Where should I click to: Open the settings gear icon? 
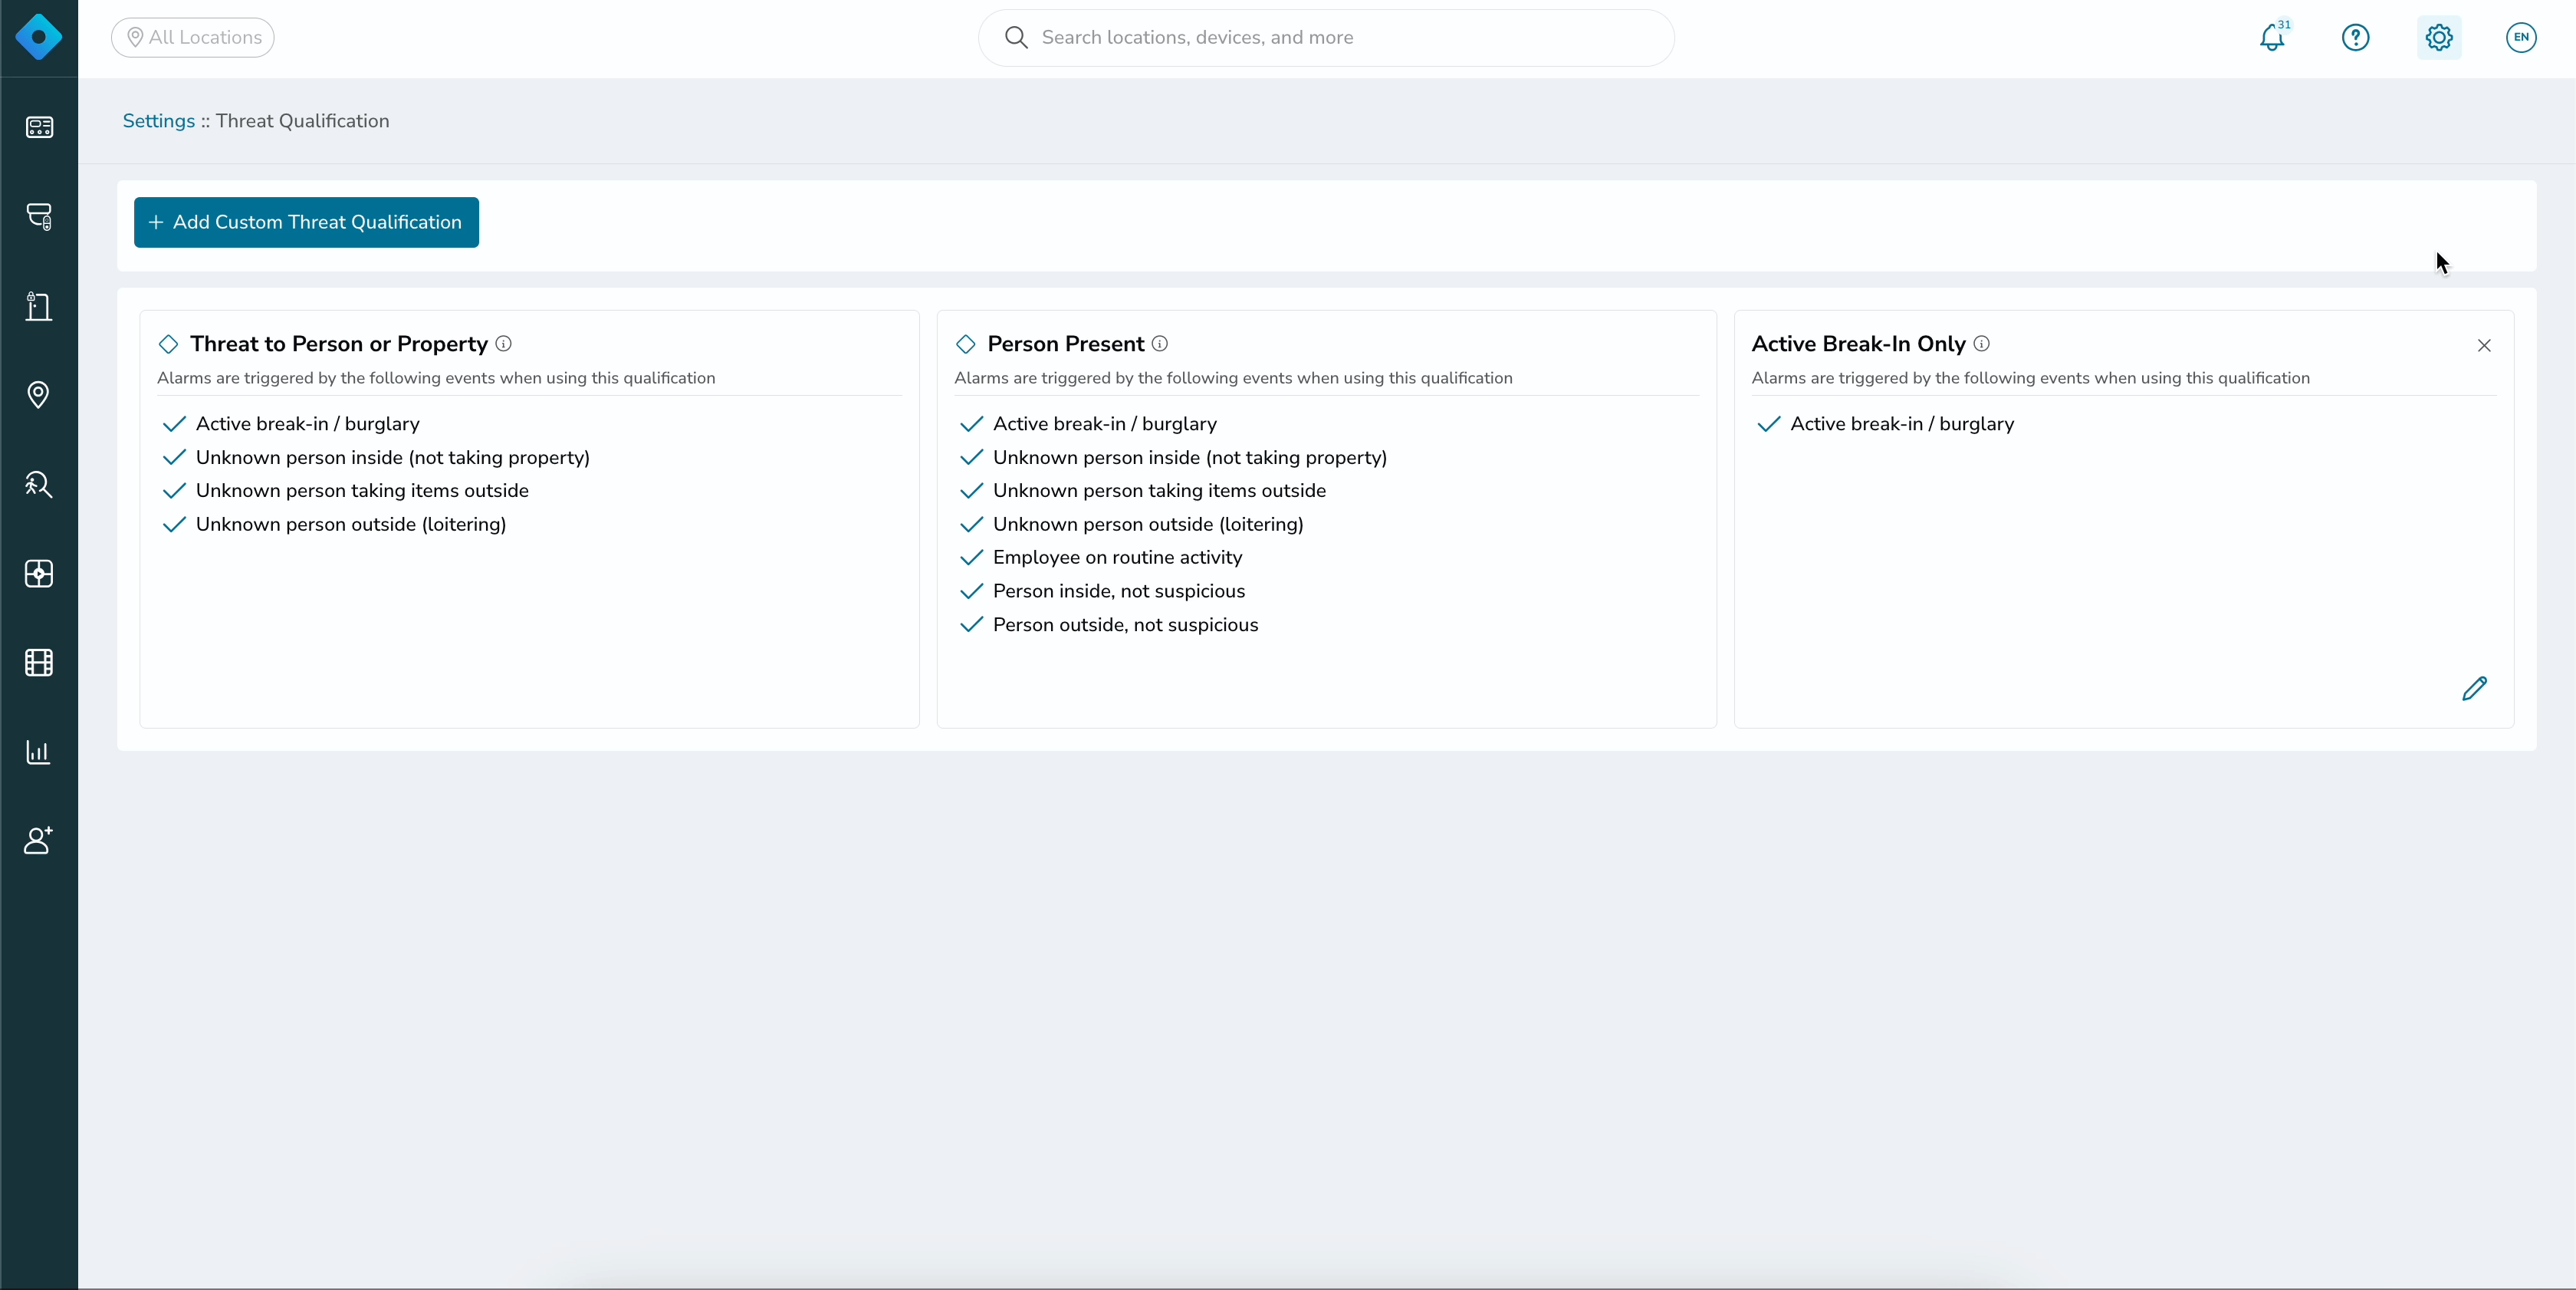click(2439, 38)
